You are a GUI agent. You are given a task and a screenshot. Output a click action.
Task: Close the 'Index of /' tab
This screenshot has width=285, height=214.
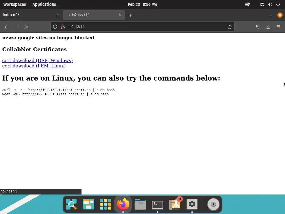58,15
